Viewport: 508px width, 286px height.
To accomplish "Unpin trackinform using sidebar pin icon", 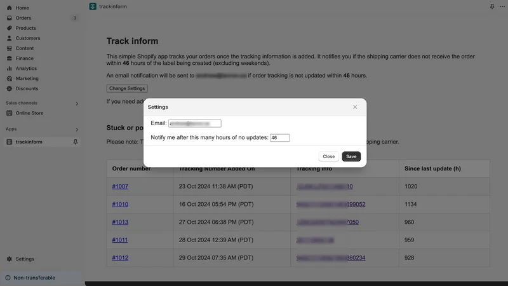I will point(76,142).
